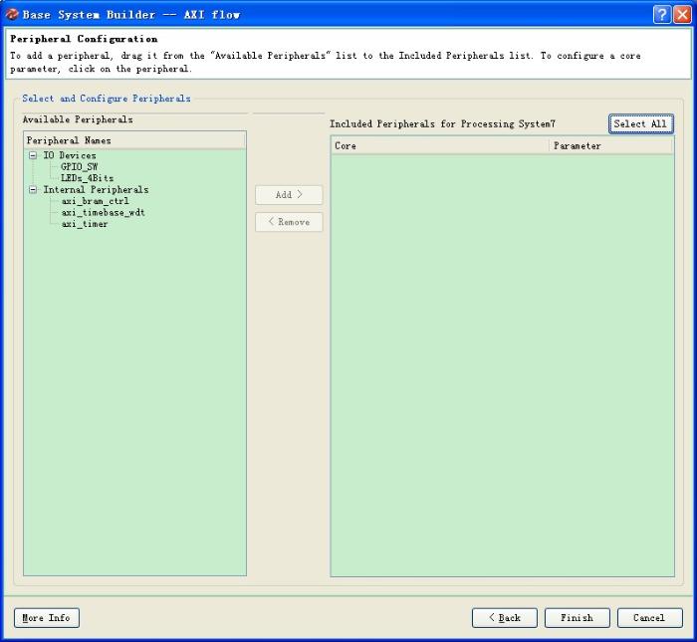Screen dimensions: 697x642
Task: Cancel the peripheral configuration
Action: [x=649, y=618]
